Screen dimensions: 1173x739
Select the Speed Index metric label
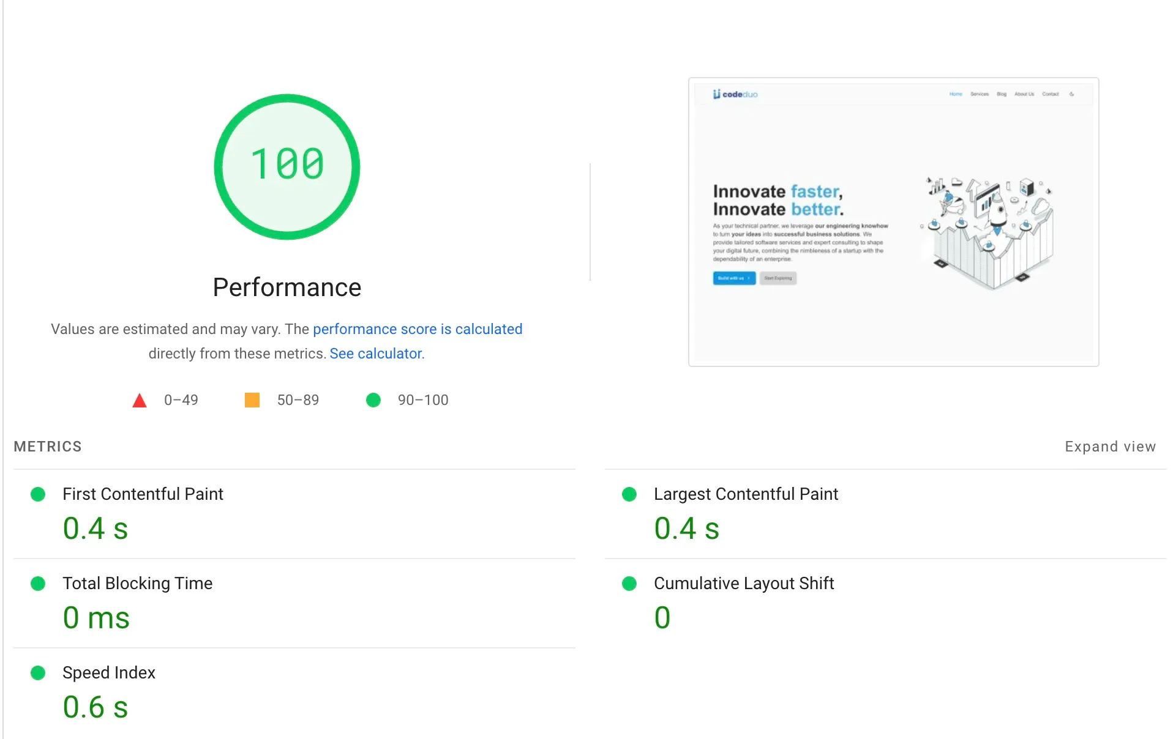point(109,672)
